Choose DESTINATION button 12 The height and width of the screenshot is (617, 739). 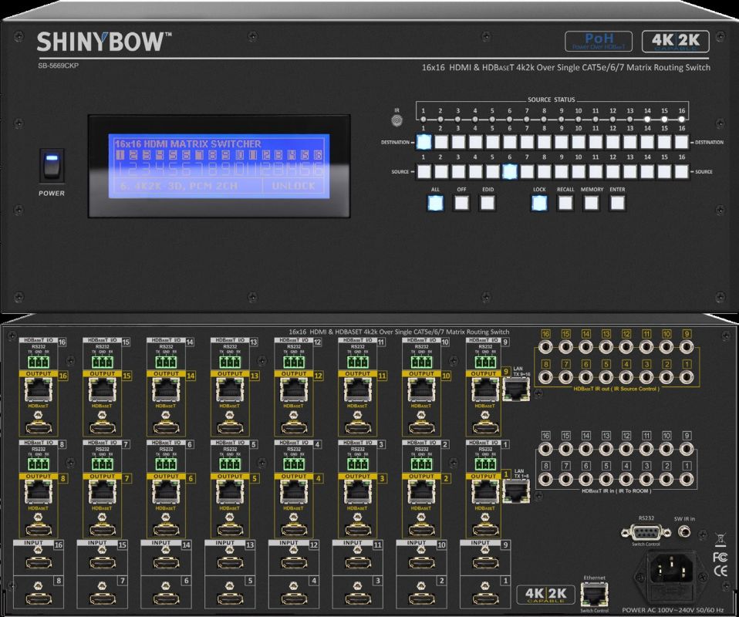pos(612,142)
